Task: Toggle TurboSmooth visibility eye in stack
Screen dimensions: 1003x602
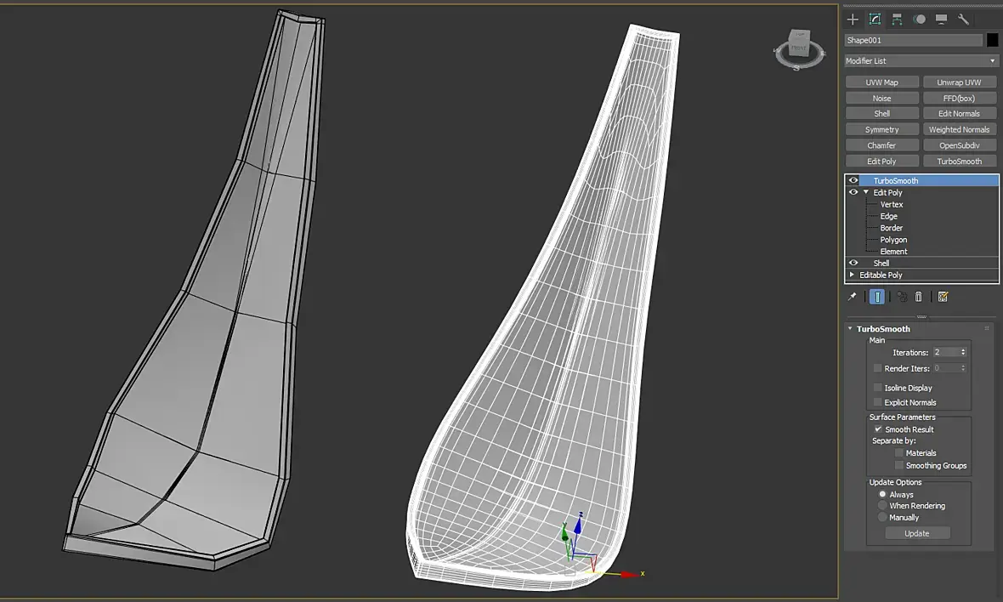Action: (x=853, y=180)
